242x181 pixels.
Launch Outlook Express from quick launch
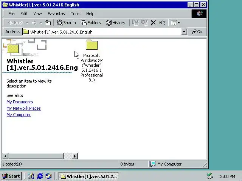tap(49, 176)
